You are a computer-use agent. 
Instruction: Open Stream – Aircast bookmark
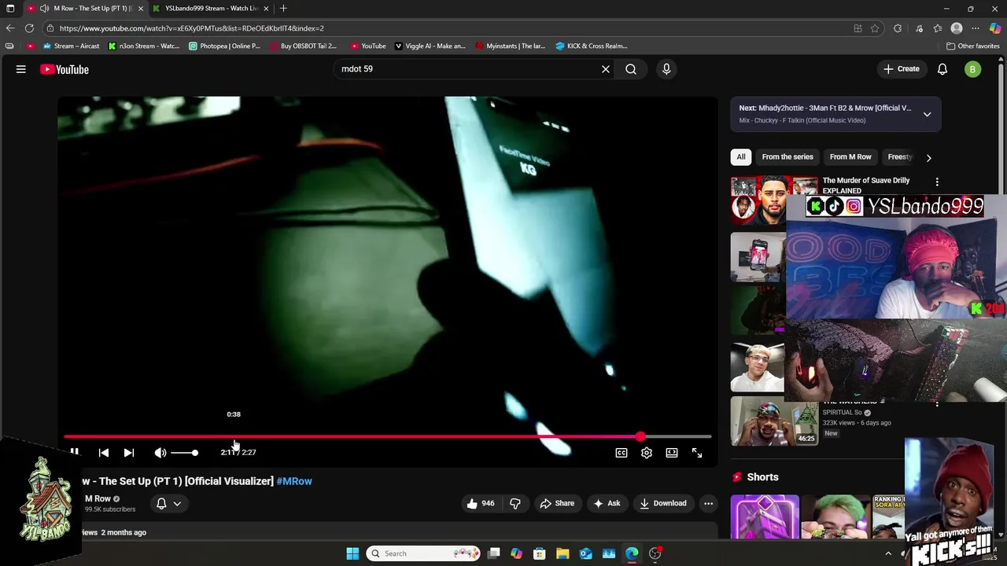[x=72, y=46]
